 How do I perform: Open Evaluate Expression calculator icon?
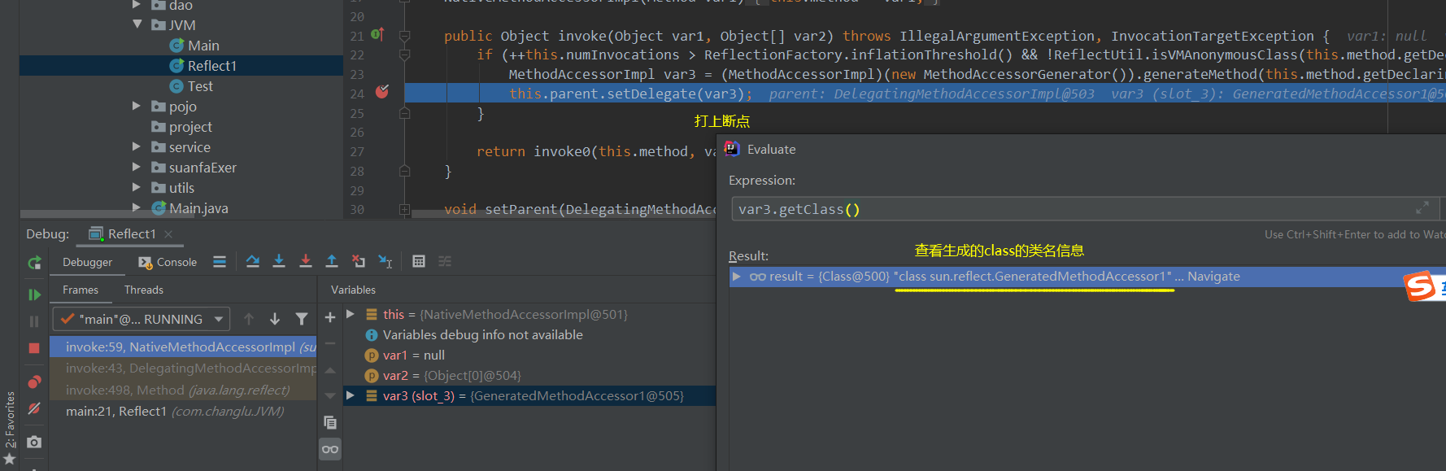419,261
